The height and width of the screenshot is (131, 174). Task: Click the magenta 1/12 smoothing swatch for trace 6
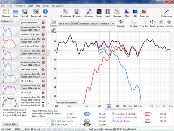click(148, 121)
